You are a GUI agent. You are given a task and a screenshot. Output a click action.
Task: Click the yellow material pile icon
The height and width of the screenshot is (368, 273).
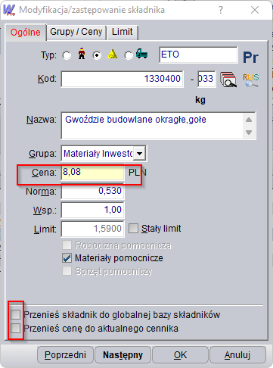click(113, 54)
